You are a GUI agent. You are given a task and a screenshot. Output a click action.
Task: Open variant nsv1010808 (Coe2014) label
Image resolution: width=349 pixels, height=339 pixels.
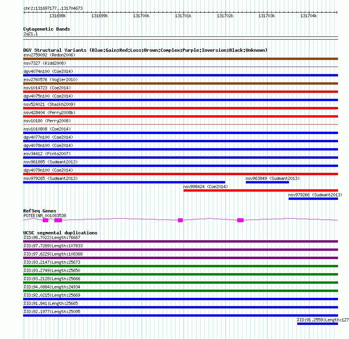pos(47,129)
